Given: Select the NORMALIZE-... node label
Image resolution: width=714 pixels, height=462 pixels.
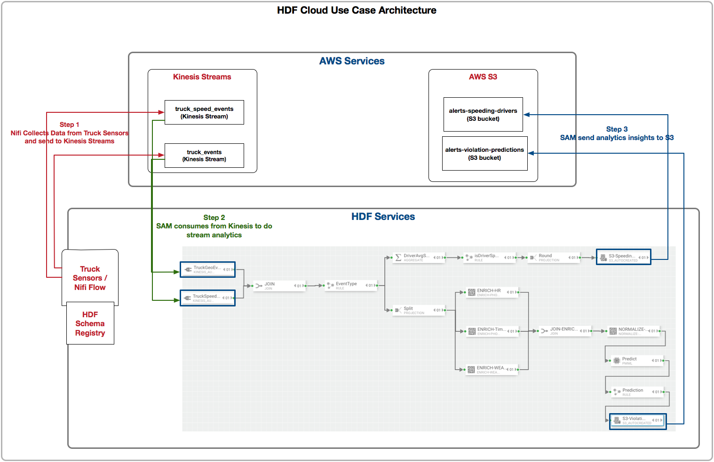Looking at the screenshot, I should (633, 329).
